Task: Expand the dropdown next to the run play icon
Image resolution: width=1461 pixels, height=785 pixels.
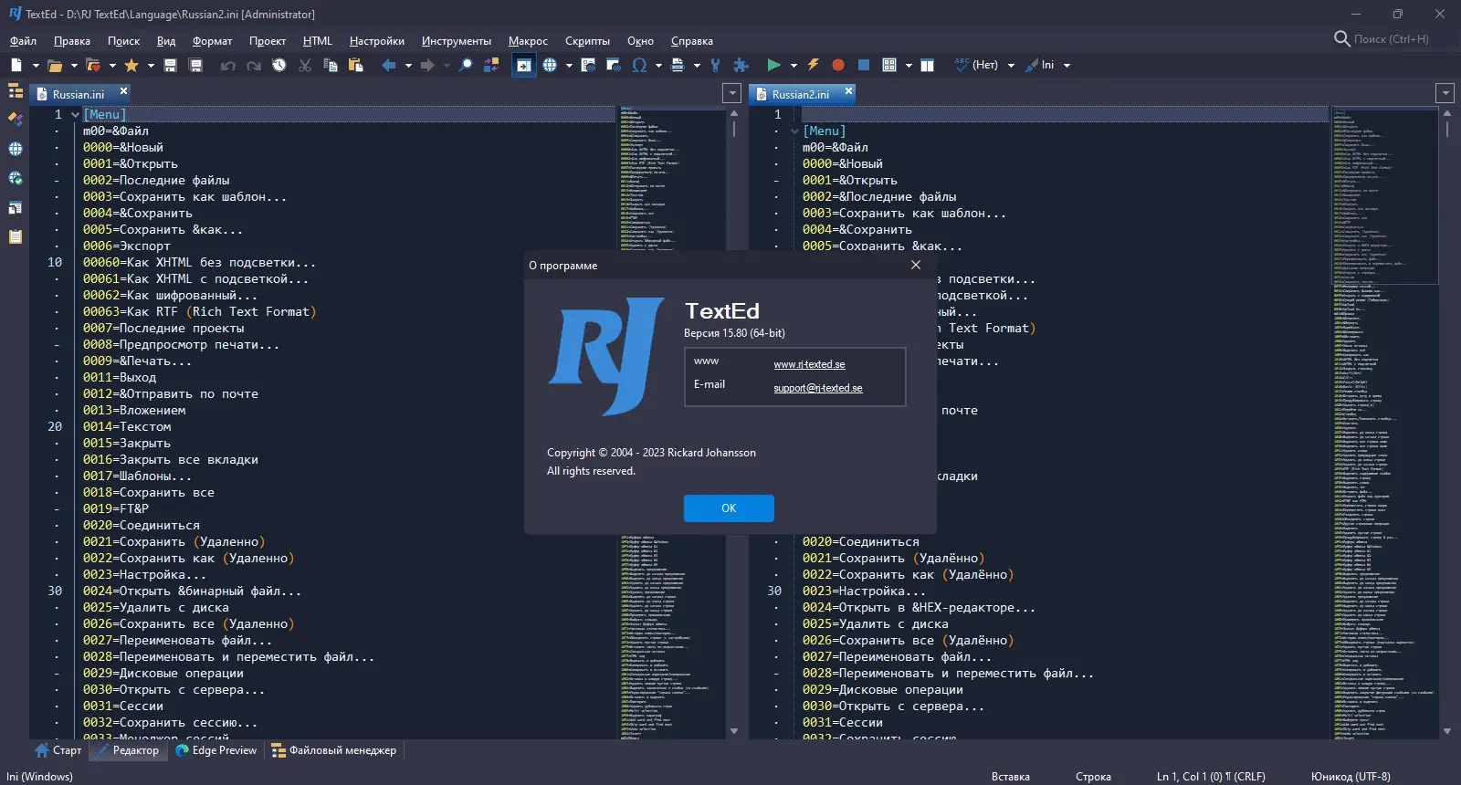Action: (794, 66)
